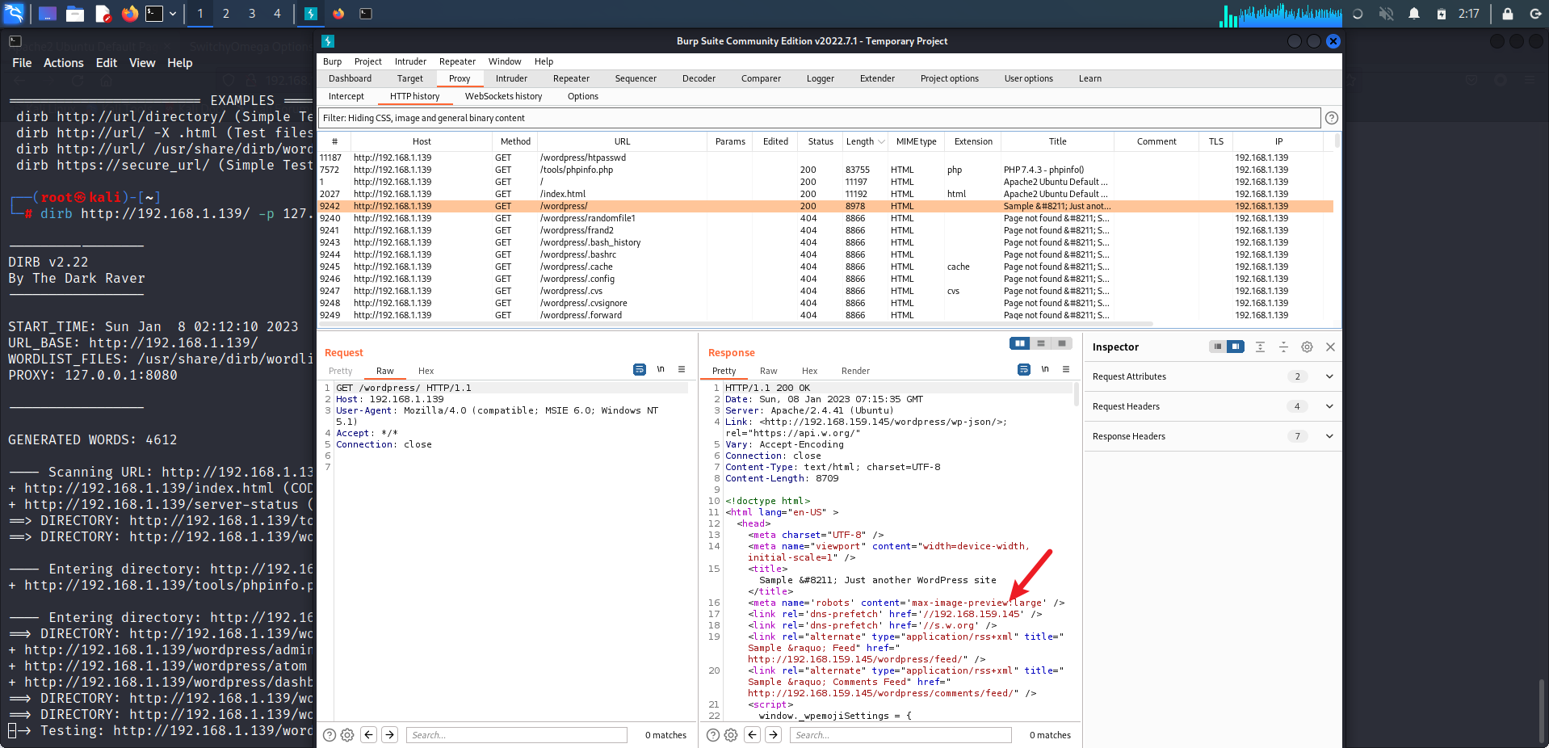Open the Decoder tab
1549x748 pixels.
tap(699, 78)
